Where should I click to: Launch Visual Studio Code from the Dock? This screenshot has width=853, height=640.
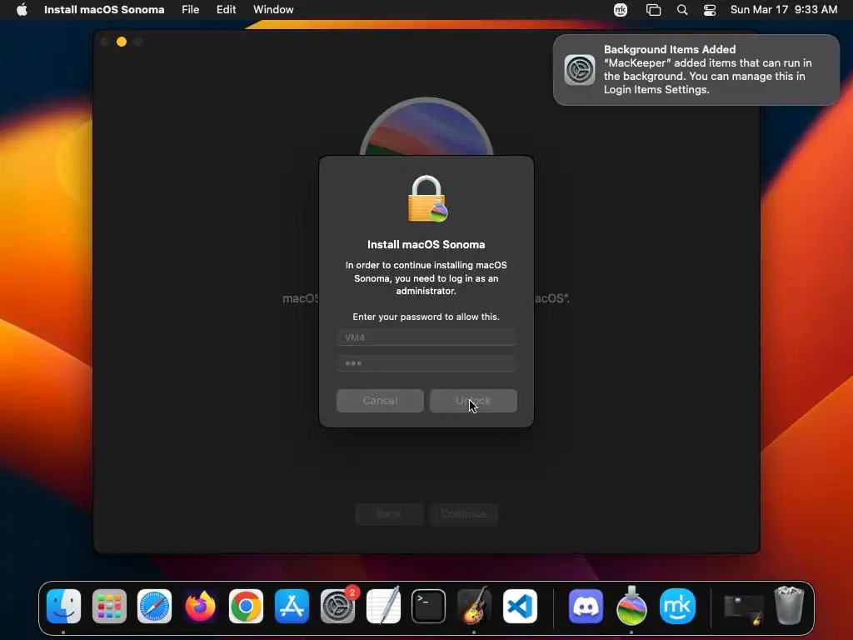coord(520,606)
